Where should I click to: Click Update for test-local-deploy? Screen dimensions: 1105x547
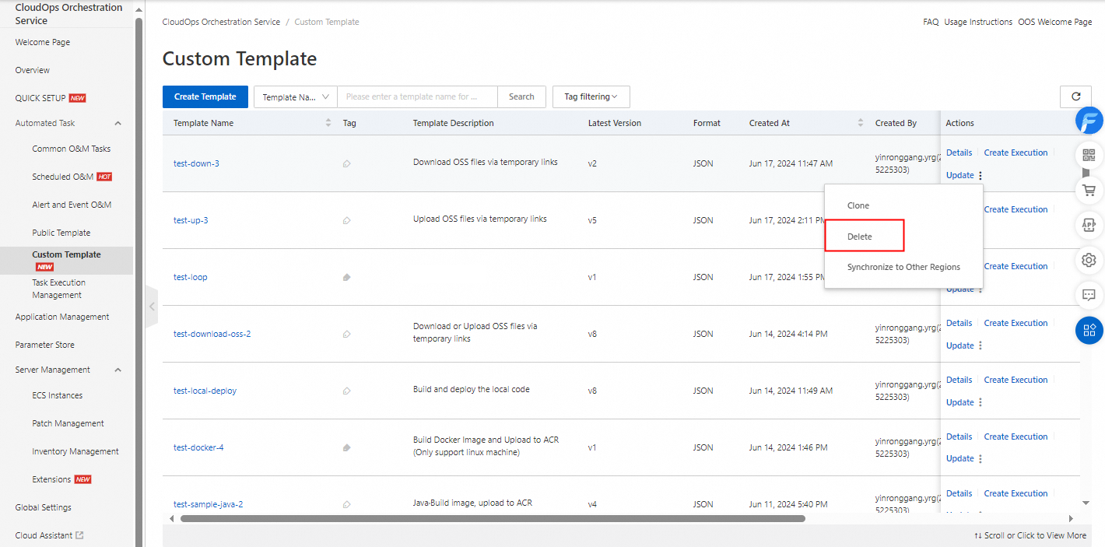pos(960,402)
